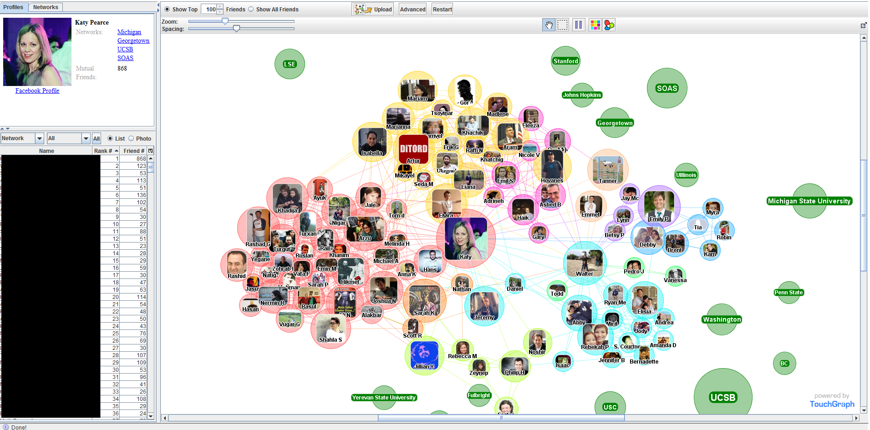Select the LSE network node
This screenshot has height=430, width=870.
click(x=290, y=64)
